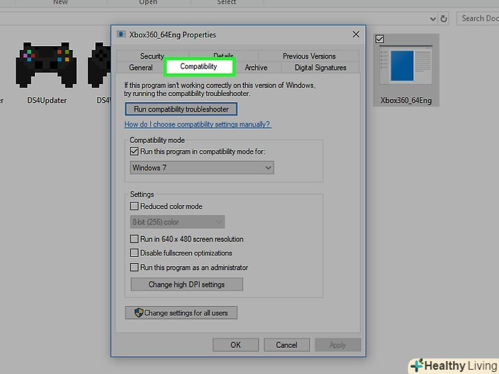The height and width of the screenshot is (374, 499).
Task: Click the properties dialog title bar icon
Action: 121,34
